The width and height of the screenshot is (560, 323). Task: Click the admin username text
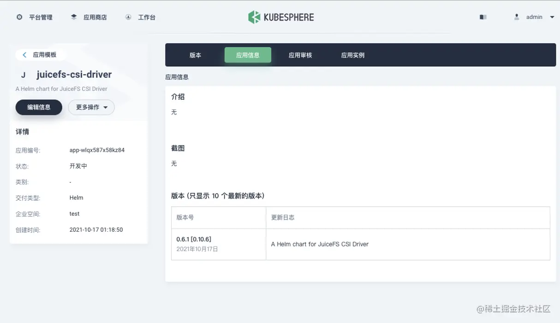pos(534,17)
